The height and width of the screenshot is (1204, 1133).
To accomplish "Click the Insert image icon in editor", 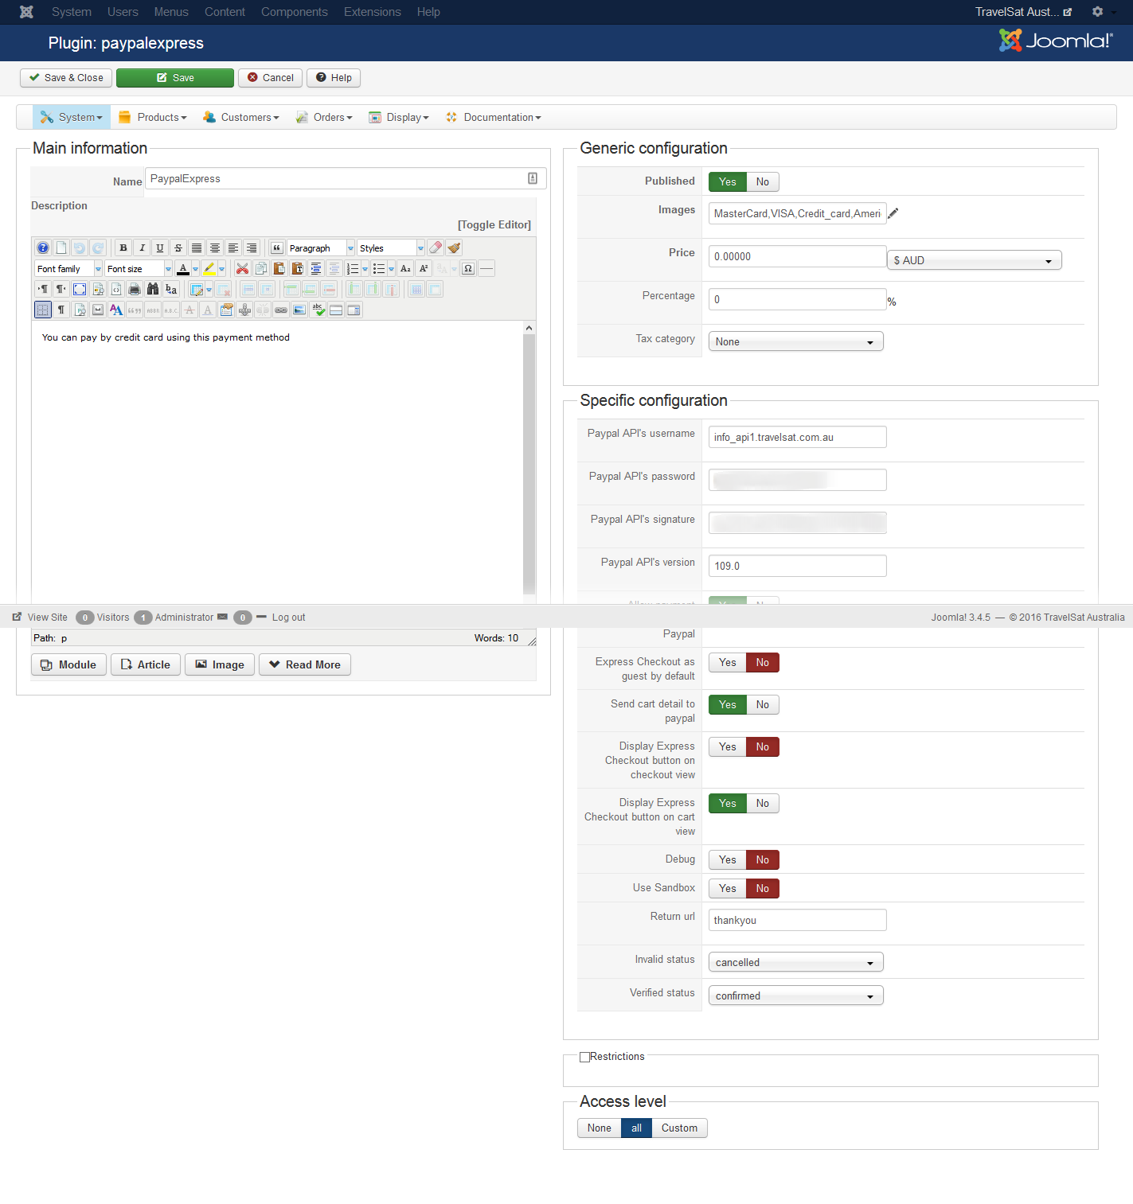I will (299, 310).
